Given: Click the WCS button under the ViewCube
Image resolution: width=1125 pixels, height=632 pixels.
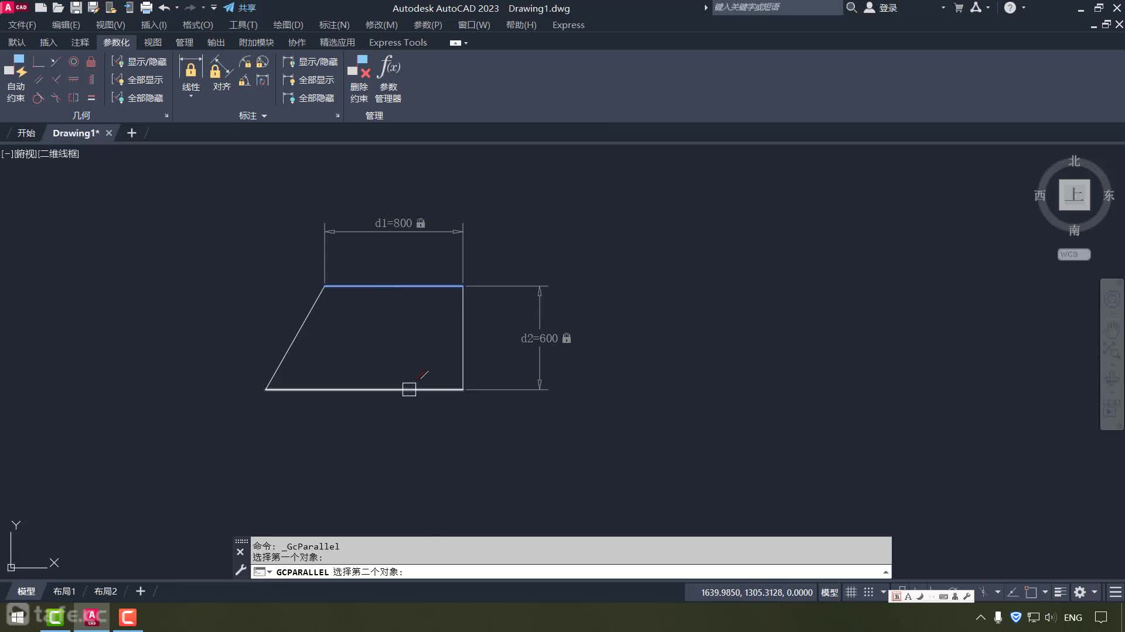Looking at the screenshot, I should 1073,255.
